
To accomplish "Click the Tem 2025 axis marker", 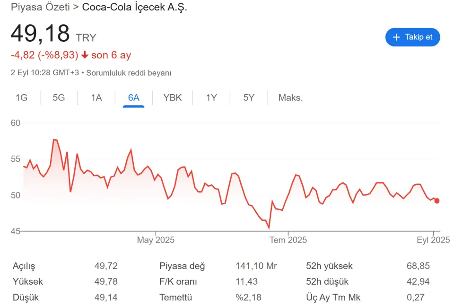I will (288, 240).
